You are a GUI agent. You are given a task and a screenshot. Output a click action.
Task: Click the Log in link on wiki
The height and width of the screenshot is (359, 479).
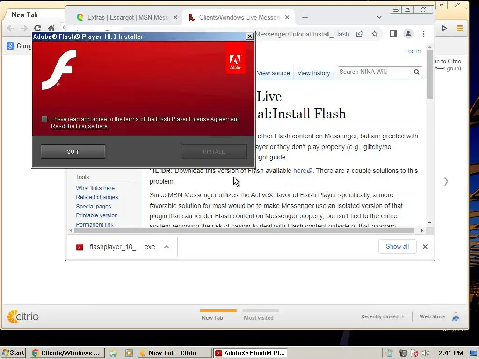pos(413,51)
